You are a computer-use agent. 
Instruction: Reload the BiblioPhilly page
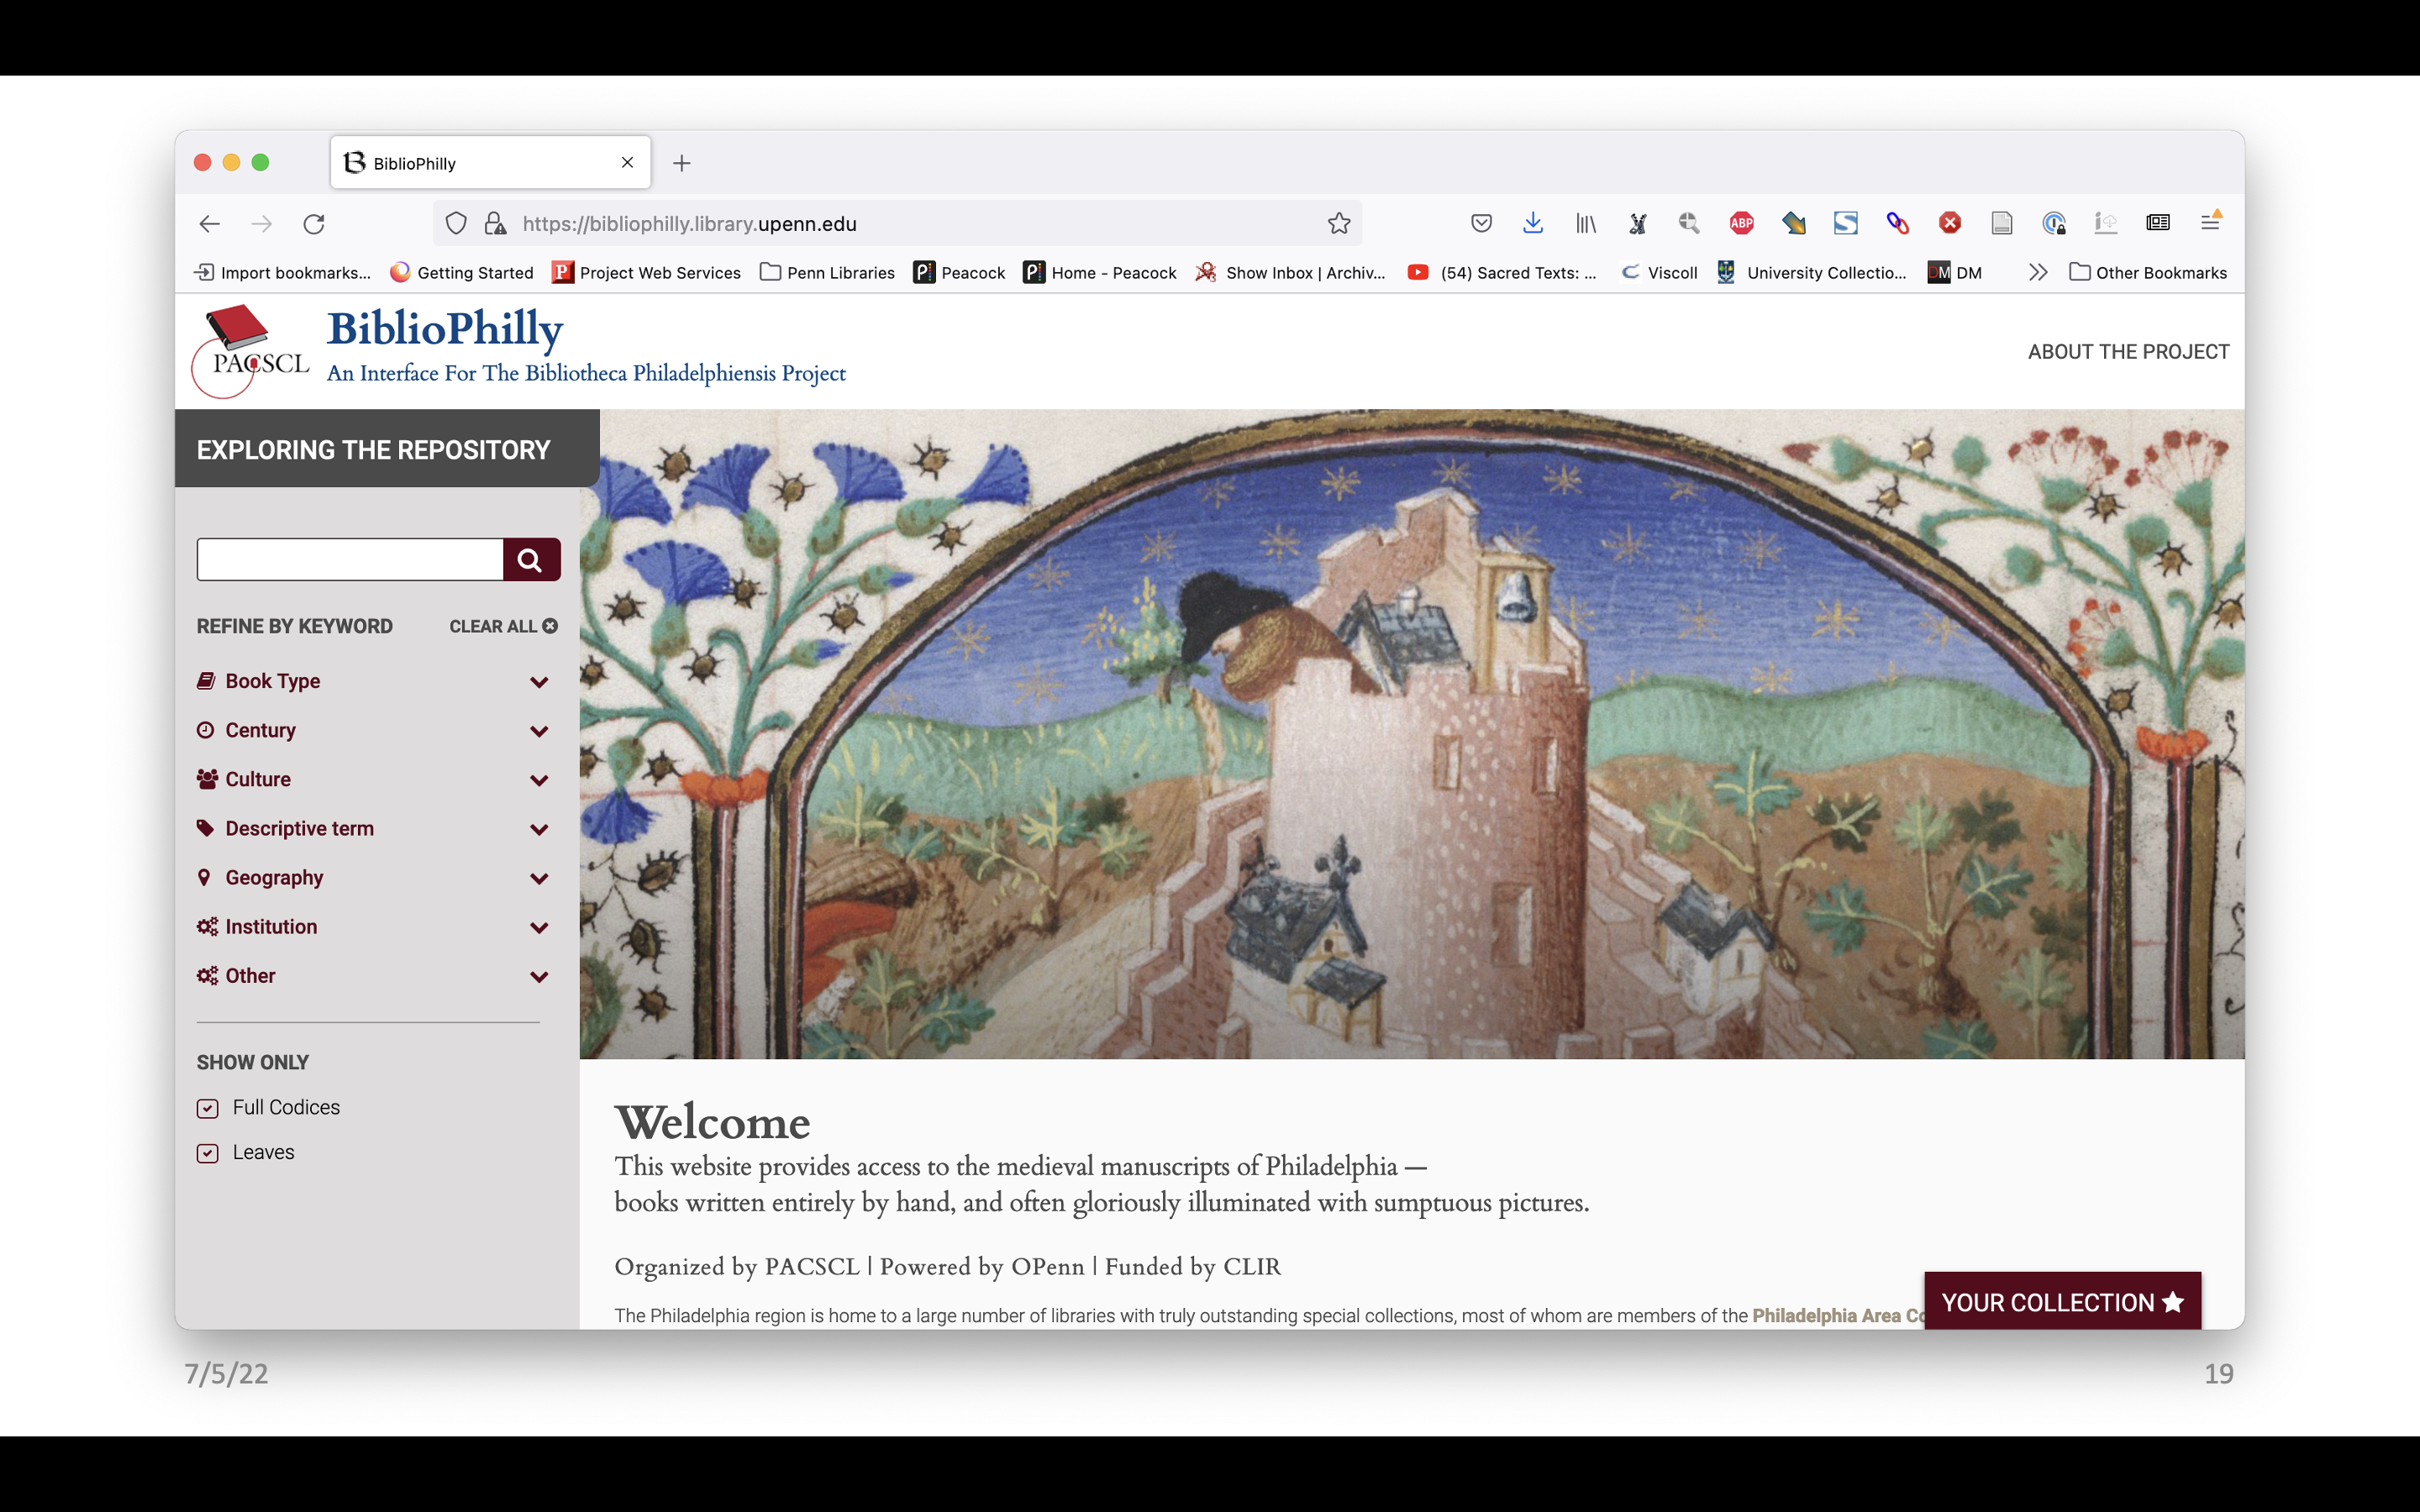[x=314, y=224]
